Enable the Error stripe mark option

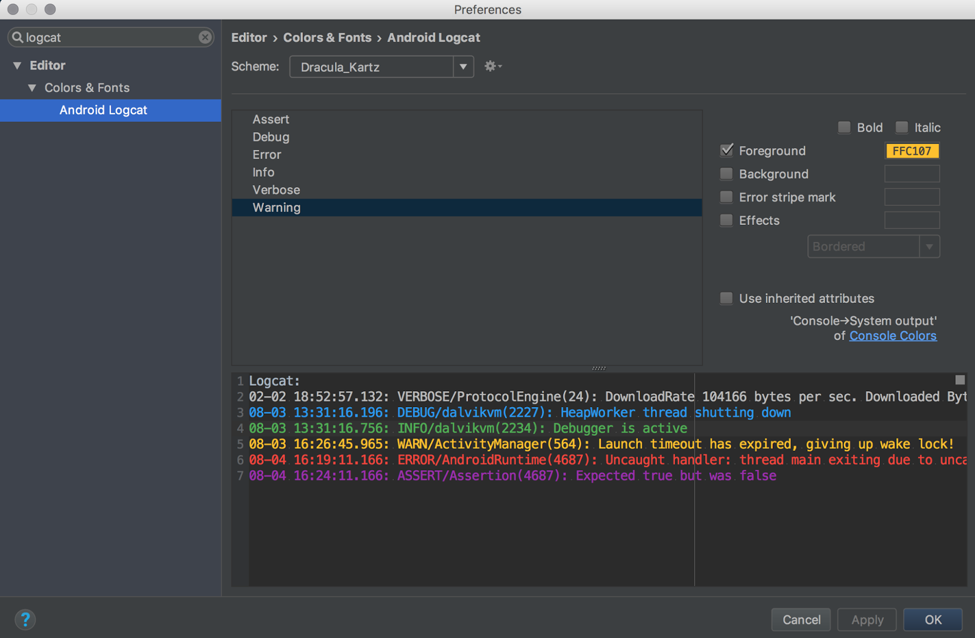[726, 197]
